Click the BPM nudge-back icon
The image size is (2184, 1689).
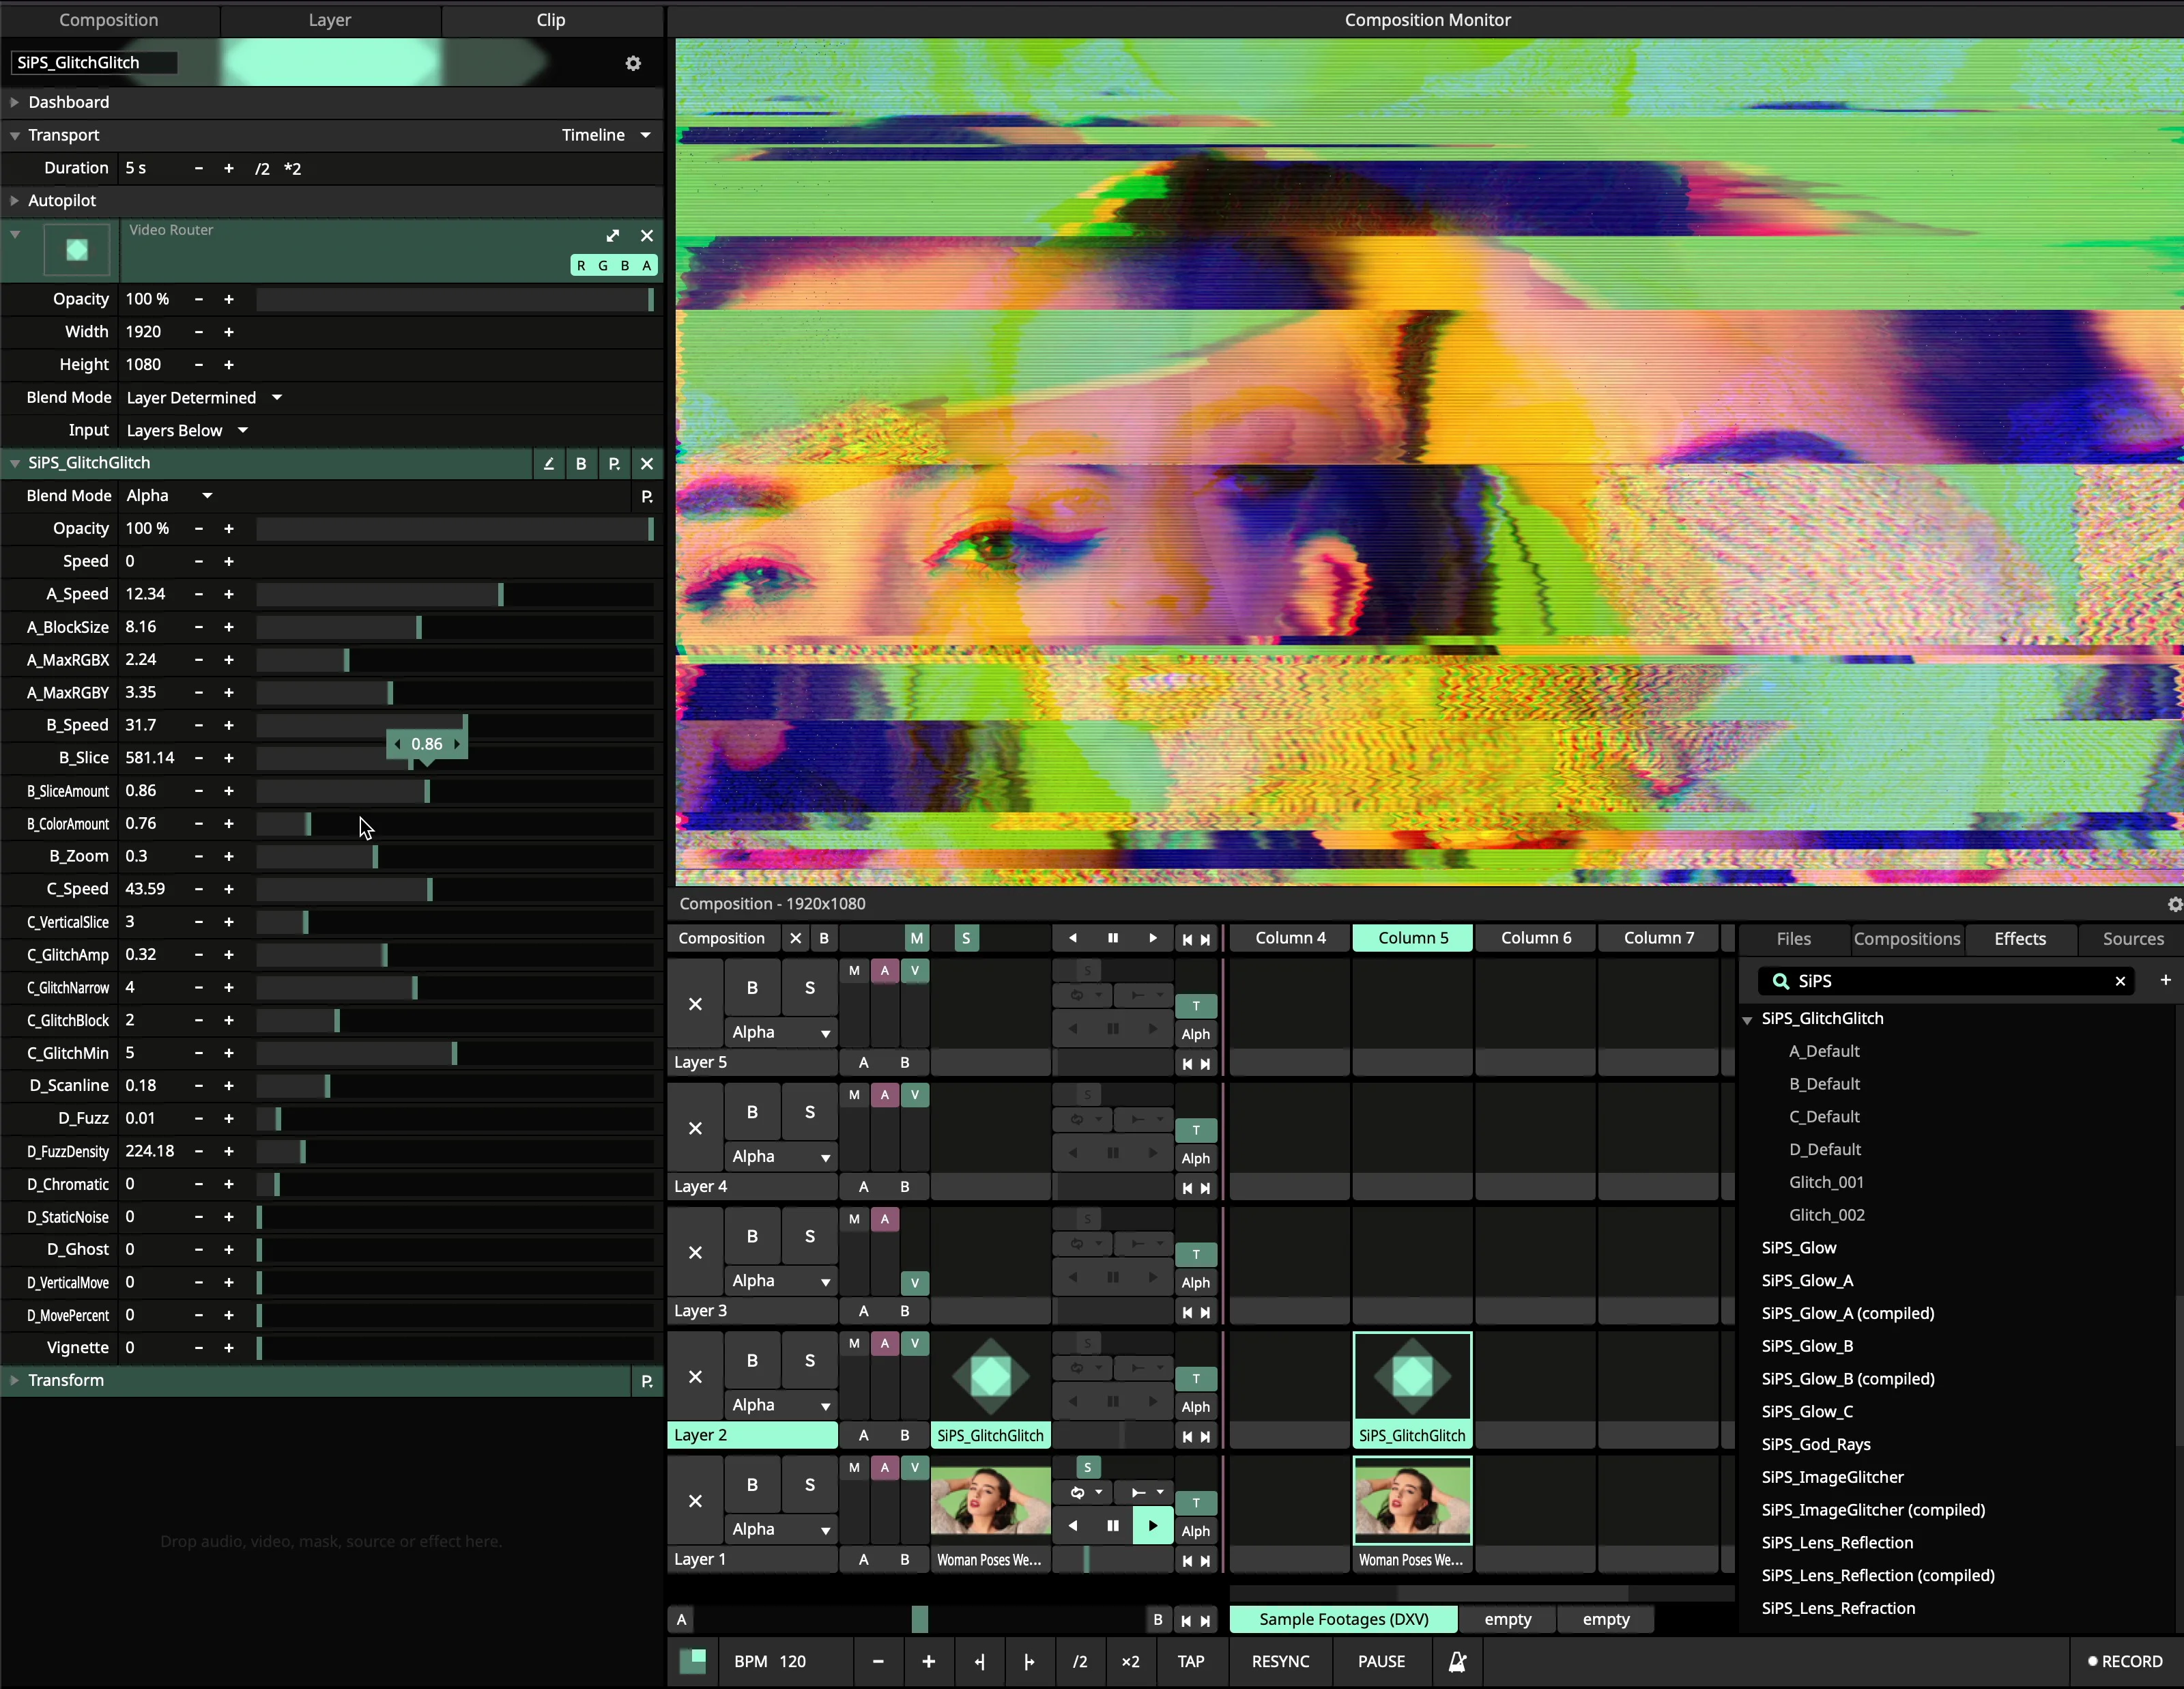tap(980, 1661)
